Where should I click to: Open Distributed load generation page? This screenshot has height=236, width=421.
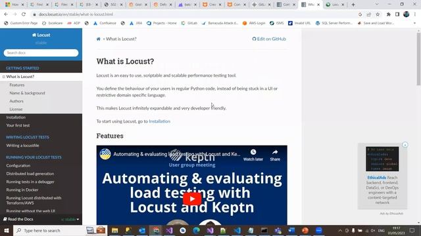coord(30,174)
